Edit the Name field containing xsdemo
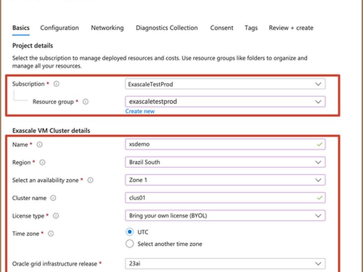363x272 pixels. point(225,144)
